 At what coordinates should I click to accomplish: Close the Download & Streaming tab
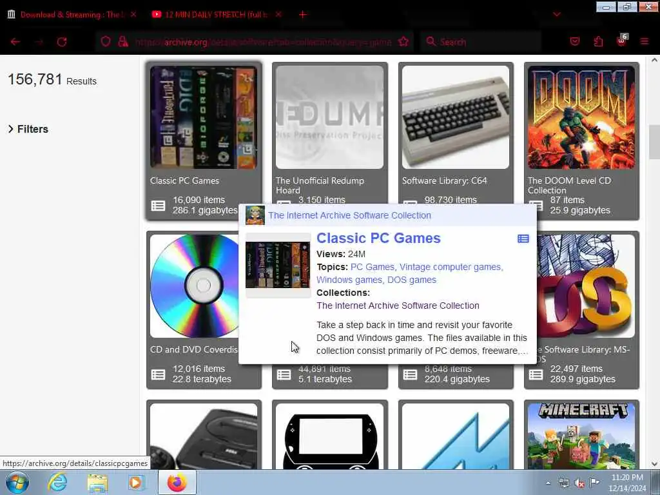pyautogui.click(x=133, y=14)
